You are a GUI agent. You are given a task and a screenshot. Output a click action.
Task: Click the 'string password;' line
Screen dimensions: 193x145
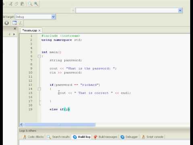(66, 60)
